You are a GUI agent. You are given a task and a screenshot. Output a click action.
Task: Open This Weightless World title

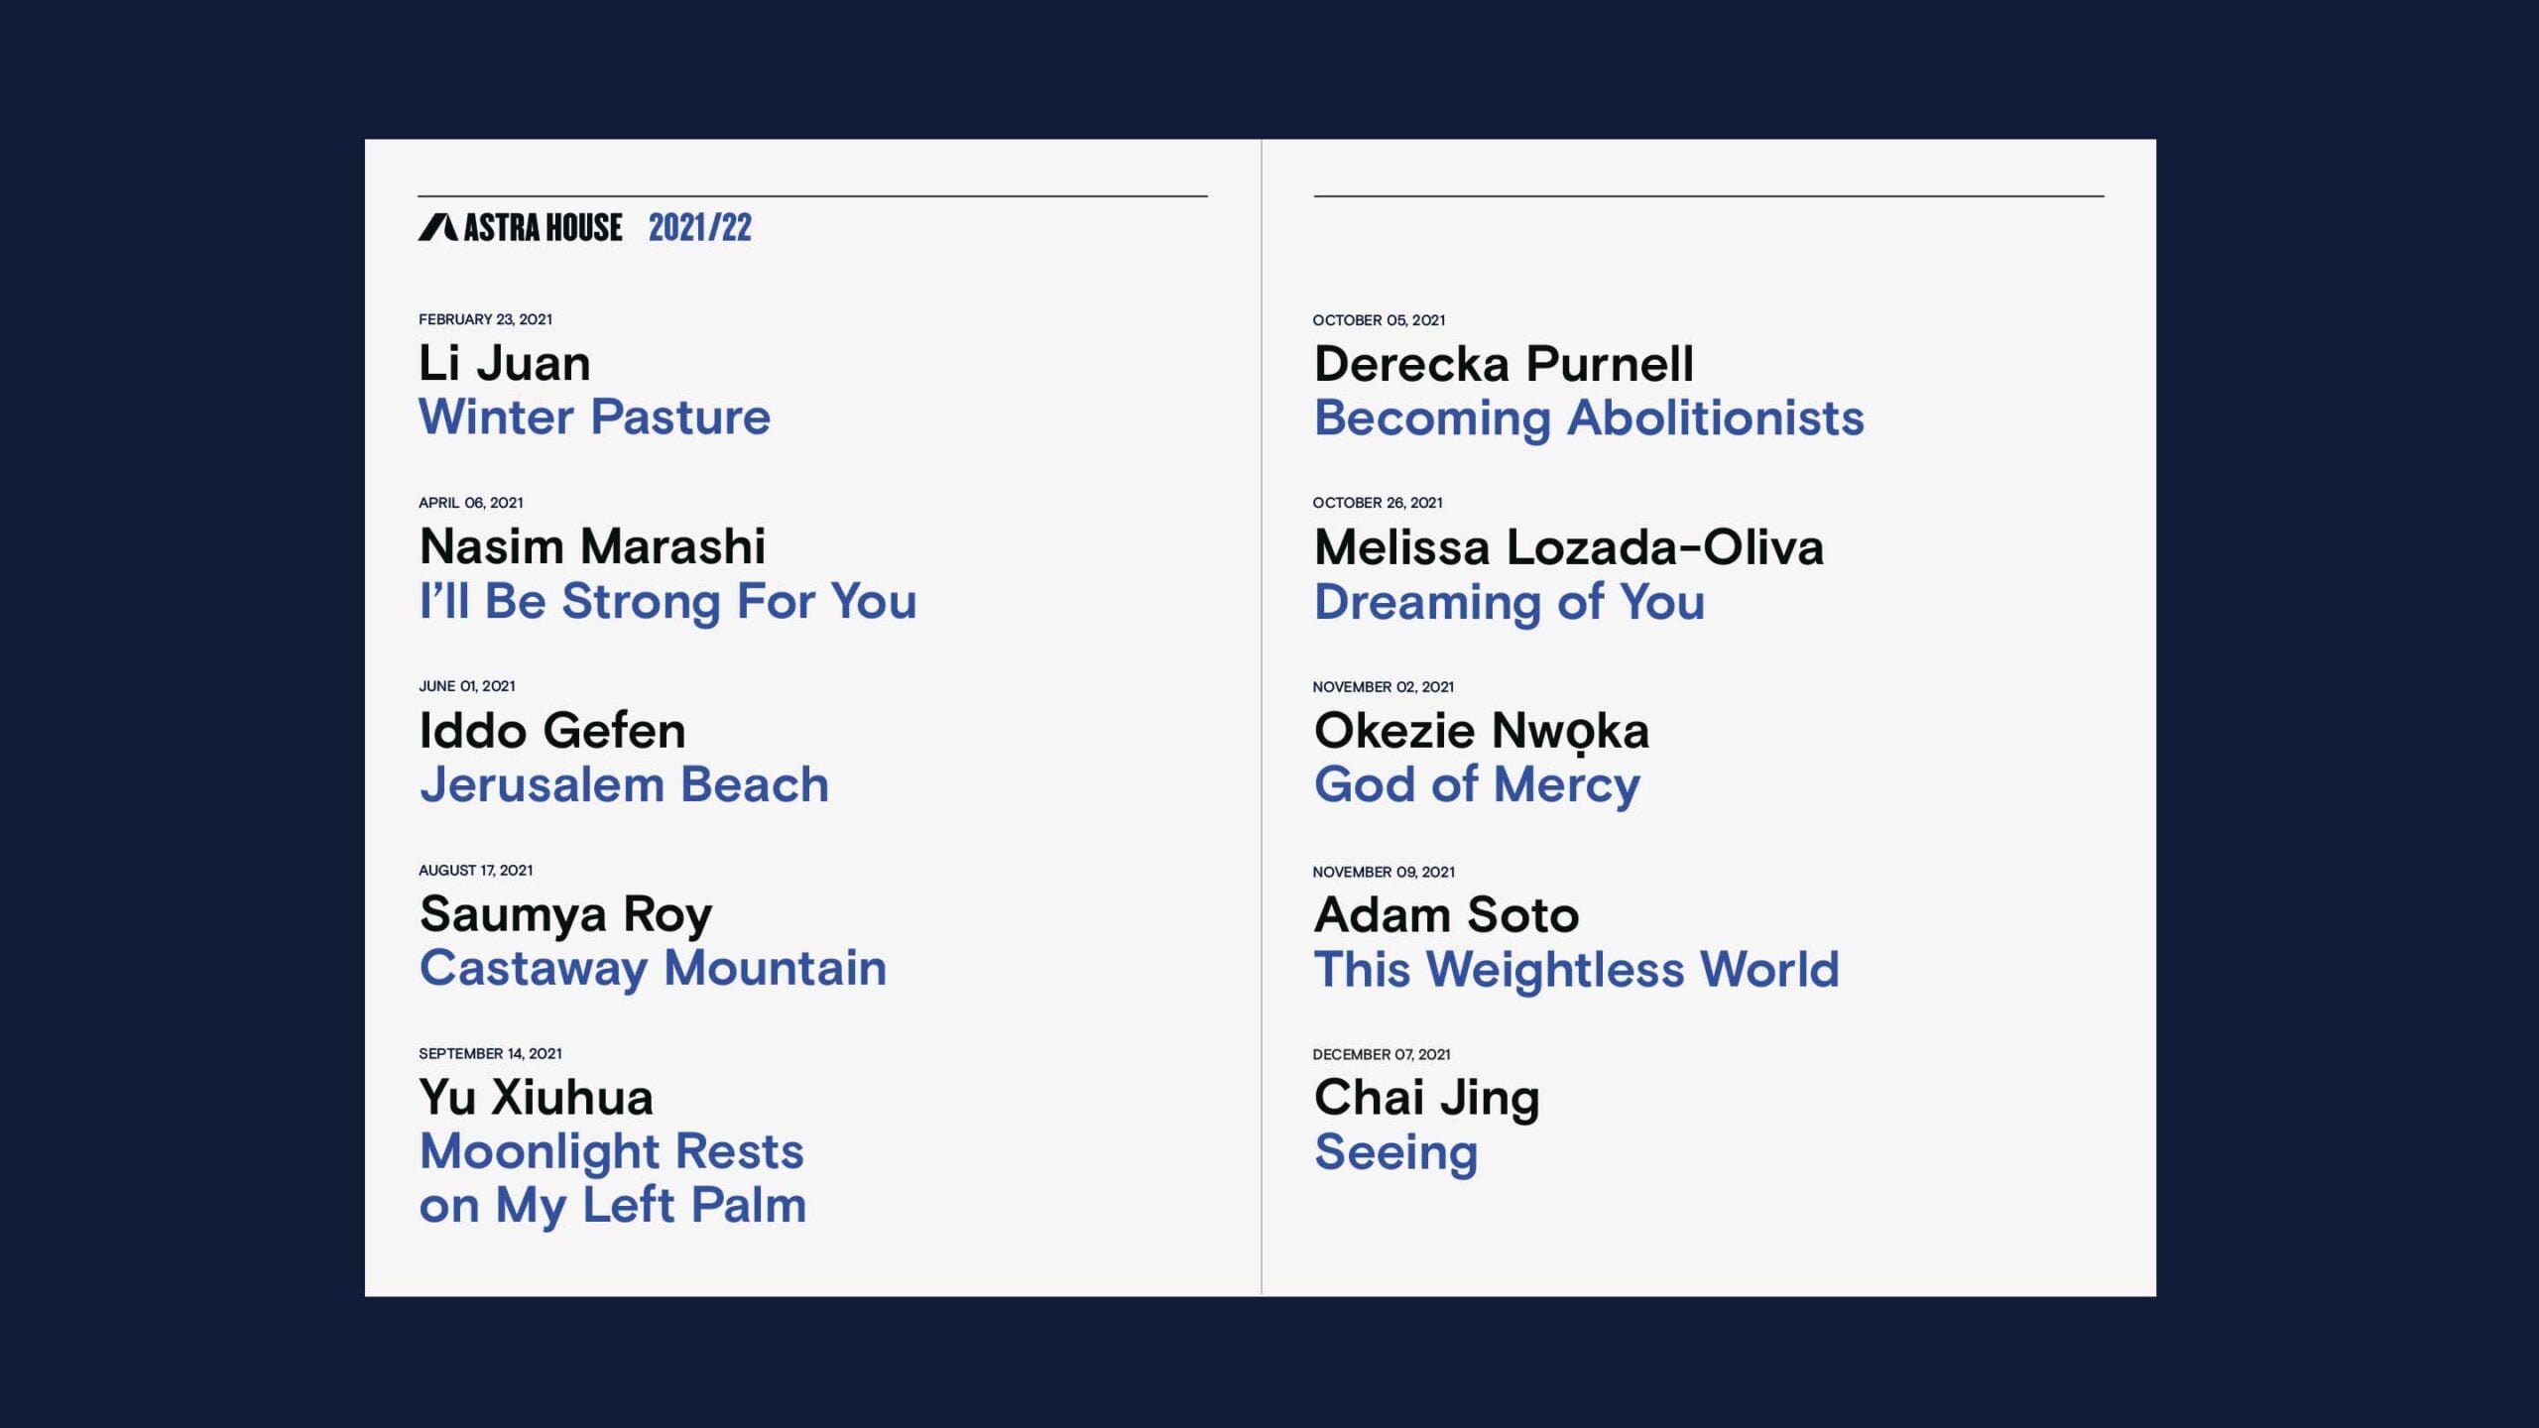pos(1576,969)
